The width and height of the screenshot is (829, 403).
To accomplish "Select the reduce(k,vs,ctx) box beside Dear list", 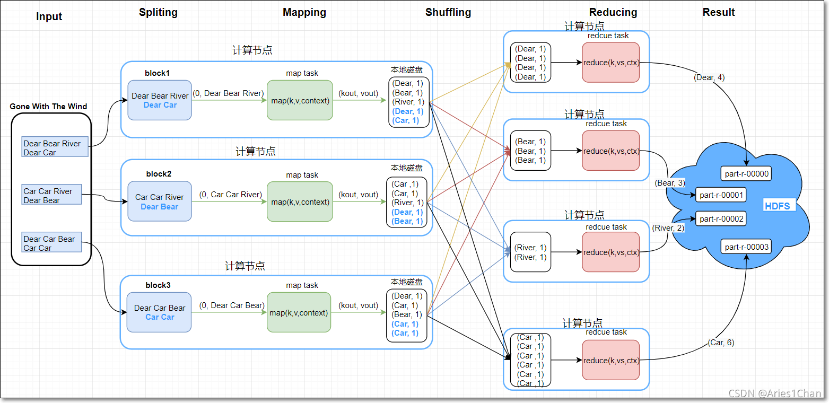I will click(x=610, y=63).
